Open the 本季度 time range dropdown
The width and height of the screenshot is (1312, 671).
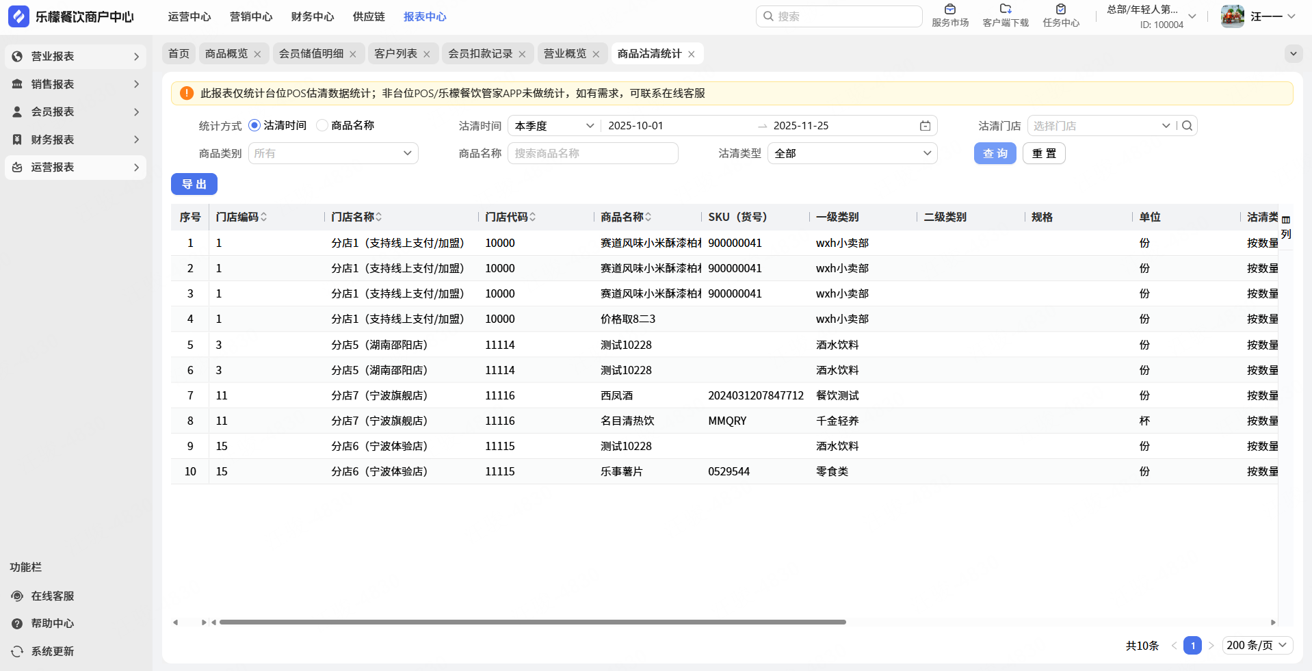[x=554, y=126]
